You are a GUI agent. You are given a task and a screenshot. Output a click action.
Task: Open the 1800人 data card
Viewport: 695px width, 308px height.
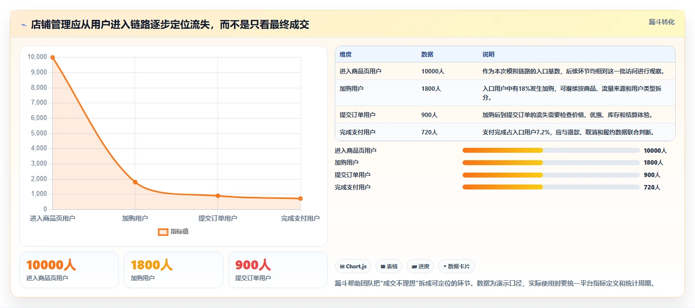[173, 270]
